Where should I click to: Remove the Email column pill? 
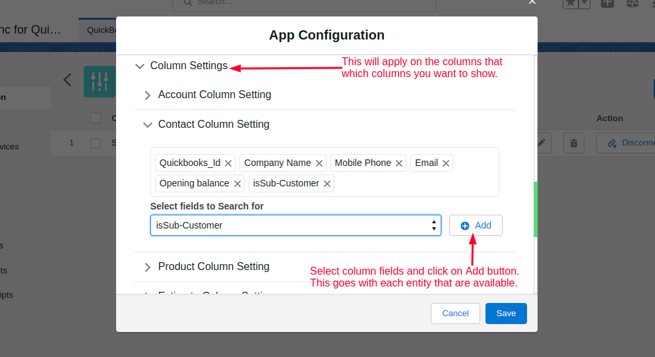tap(446, 163)
